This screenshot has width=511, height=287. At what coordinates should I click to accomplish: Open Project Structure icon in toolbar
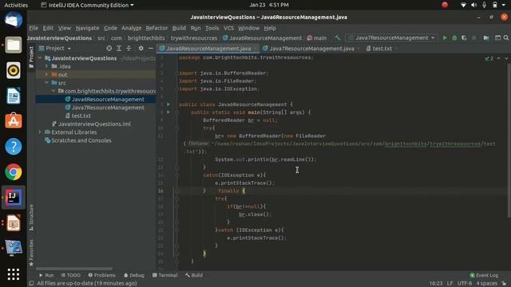click(486, 38)
